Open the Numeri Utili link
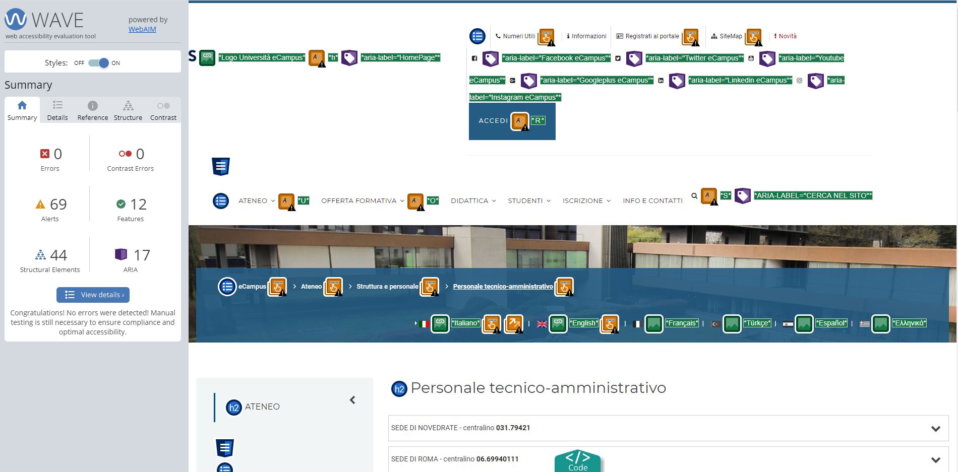The height and width of the screenshot is (472, 958). coord(515,36)
